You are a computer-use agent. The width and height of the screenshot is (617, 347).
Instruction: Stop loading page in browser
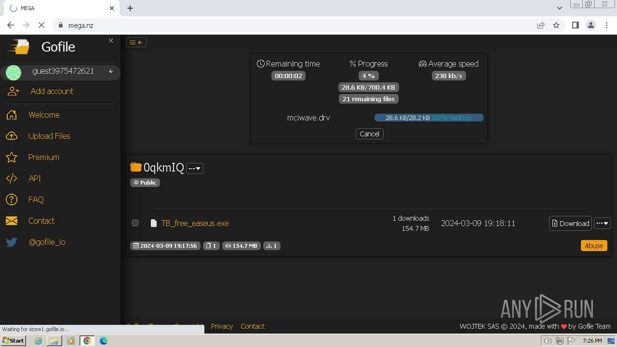point(41,25)
